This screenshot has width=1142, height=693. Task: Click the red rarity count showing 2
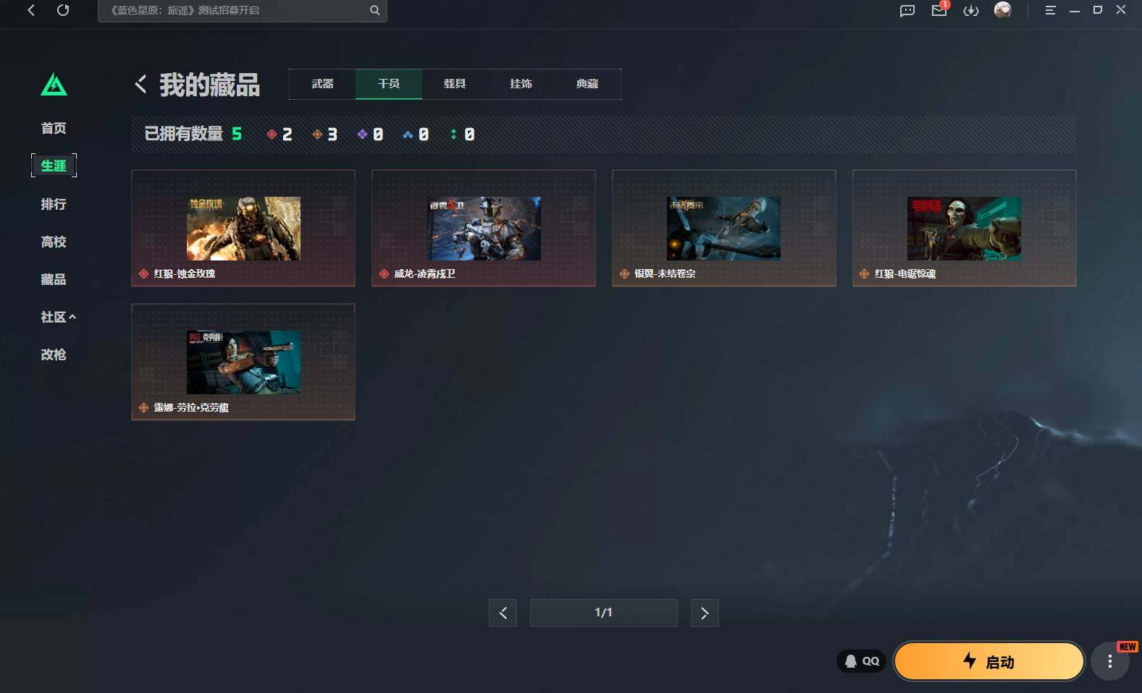(280, 135)
